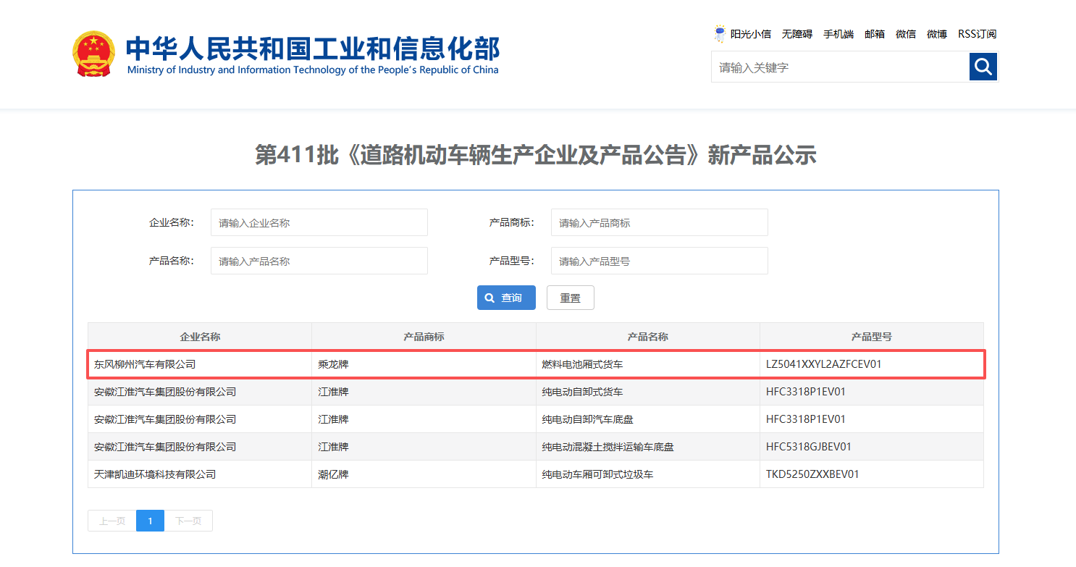Viewport: 1076px width, 567px height.
Task: Open the 无障碍 accessibility link
Action: [797, 34]
